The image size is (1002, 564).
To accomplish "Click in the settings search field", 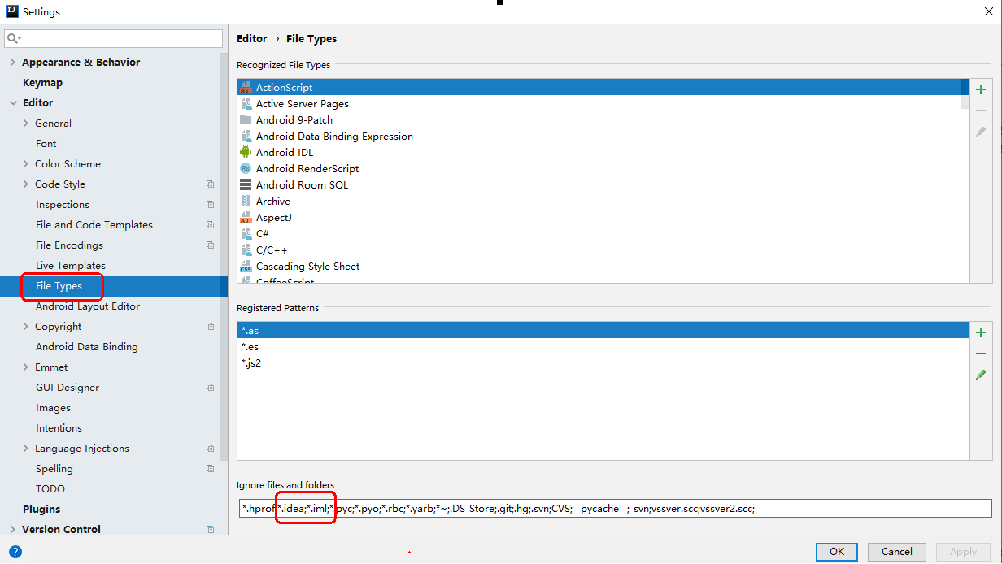I will point(114,38).
